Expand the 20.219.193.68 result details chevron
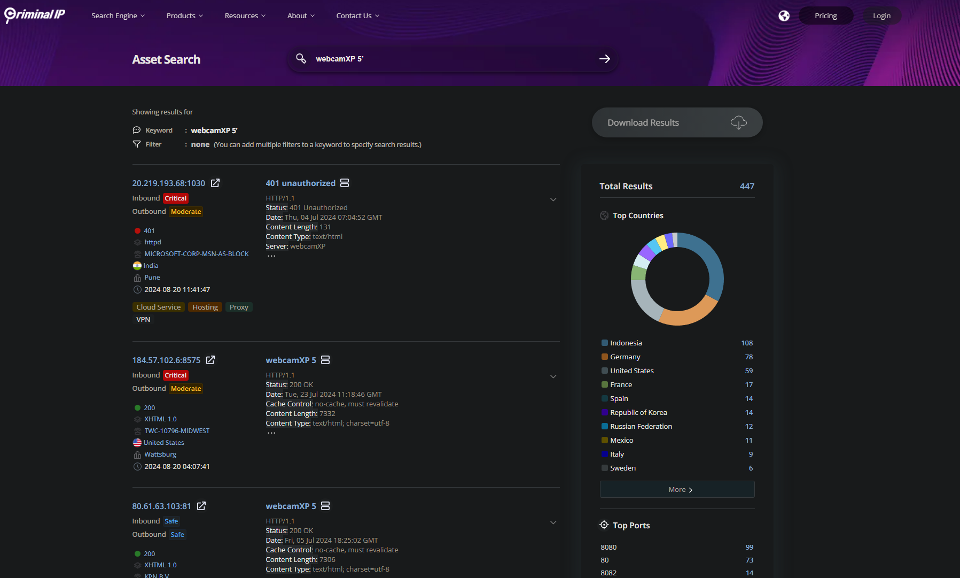Viewport: 960px width, 578px height. tap(553, 199)
